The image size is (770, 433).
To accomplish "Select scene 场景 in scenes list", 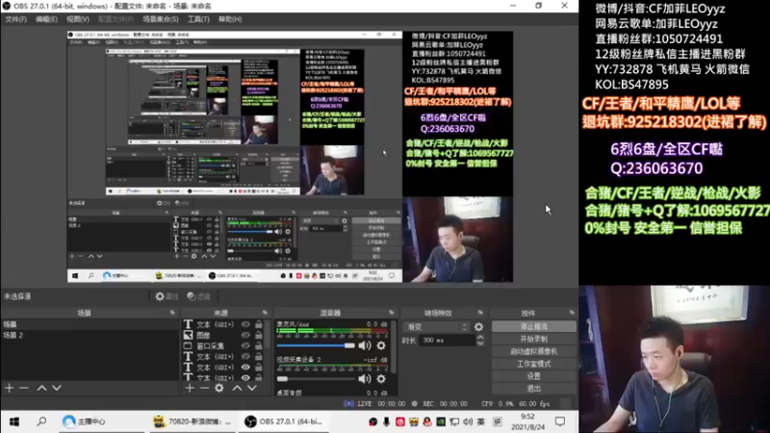I will pos(90,324).
